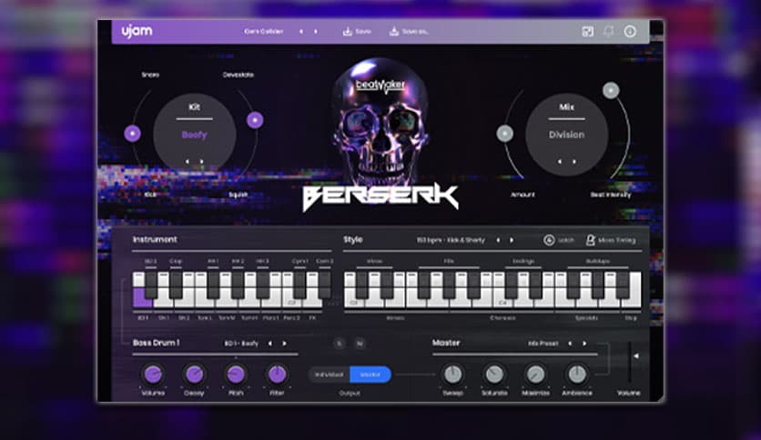Click the master Volume fader handle

635,355
